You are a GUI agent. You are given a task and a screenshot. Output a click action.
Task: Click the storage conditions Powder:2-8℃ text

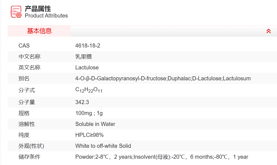[162, 157]
